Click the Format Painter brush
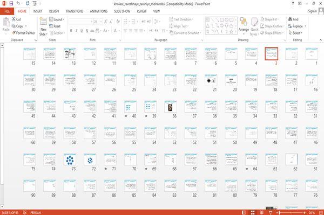The height and width of the screenshot is (215, 324). click(x=14, y=33)
